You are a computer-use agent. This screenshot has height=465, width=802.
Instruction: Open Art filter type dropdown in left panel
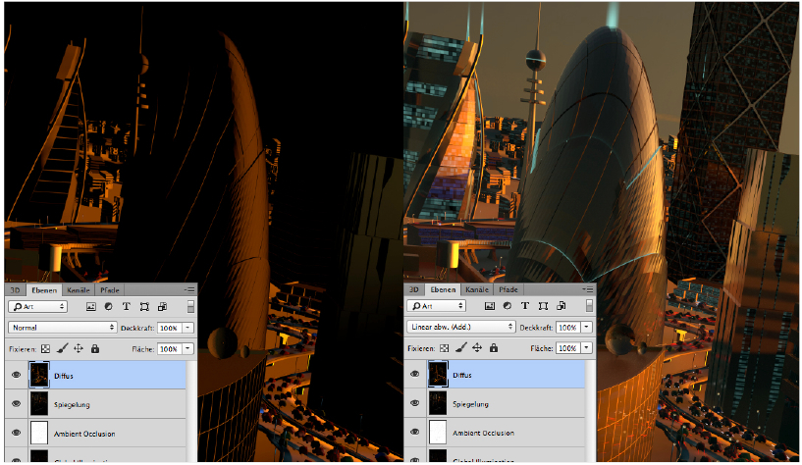coord(38,307)
